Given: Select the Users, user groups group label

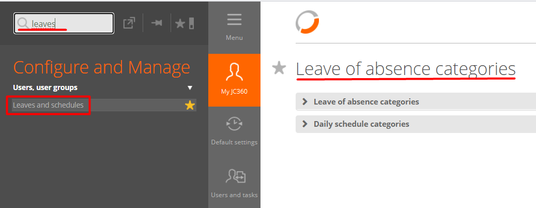Looking at the screenshot, I should (45, 87).
